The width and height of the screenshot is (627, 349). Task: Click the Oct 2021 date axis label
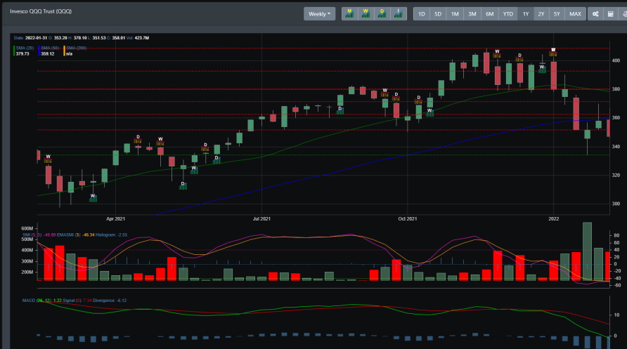tap(408, 219)
